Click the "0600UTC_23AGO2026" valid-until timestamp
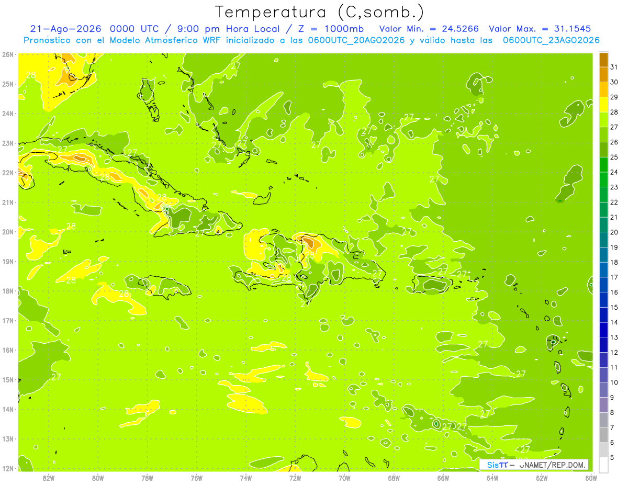This screenshot has height=485, width=628. coord(551,40)
